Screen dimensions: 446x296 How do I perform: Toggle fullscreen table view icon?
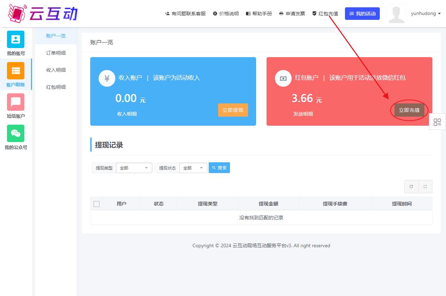pyautogui.click(x=425, y=187)
